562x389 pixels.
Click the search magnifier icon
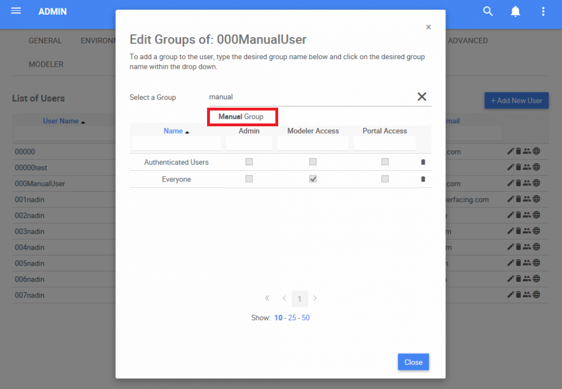(488, 11)
